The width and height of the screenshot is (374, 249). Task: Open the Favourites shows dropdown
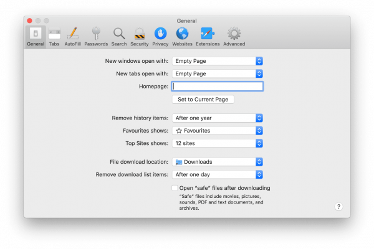[x=218, y=131]
